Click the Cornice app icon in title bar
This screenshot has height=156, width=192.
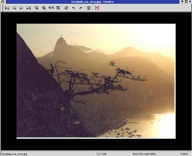click(x=3, y=2)
